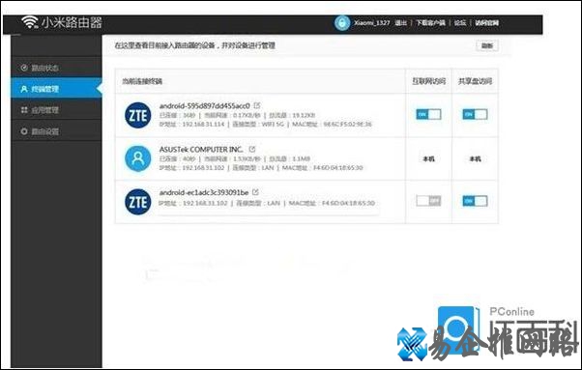The width and height of the screenshot is (582, 370).
Task: Turn off shared disk access for android-595d897dd455acc0
Action: [x=475, y=114]
